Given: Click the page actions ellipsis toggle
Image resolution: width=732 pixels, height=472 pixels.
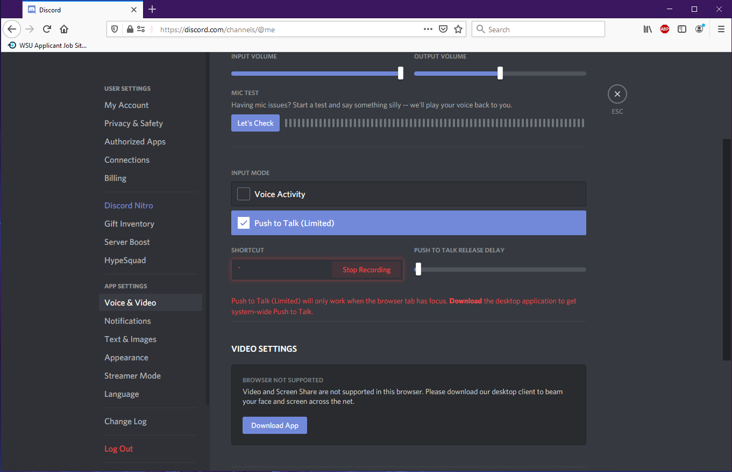Looking at the screenshot, I should [428, 29].
